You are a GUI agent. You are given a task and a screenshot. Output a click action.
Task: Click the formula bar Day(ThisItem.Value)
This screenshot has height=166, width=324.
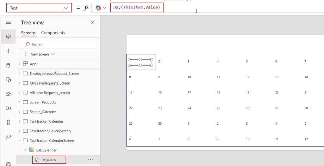[137, 8]
